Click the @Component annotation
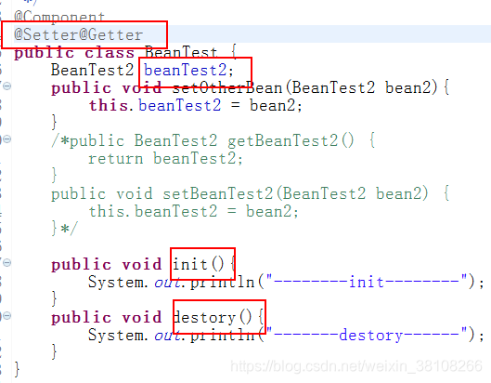 pyautogui.click(x=59, y=17)
